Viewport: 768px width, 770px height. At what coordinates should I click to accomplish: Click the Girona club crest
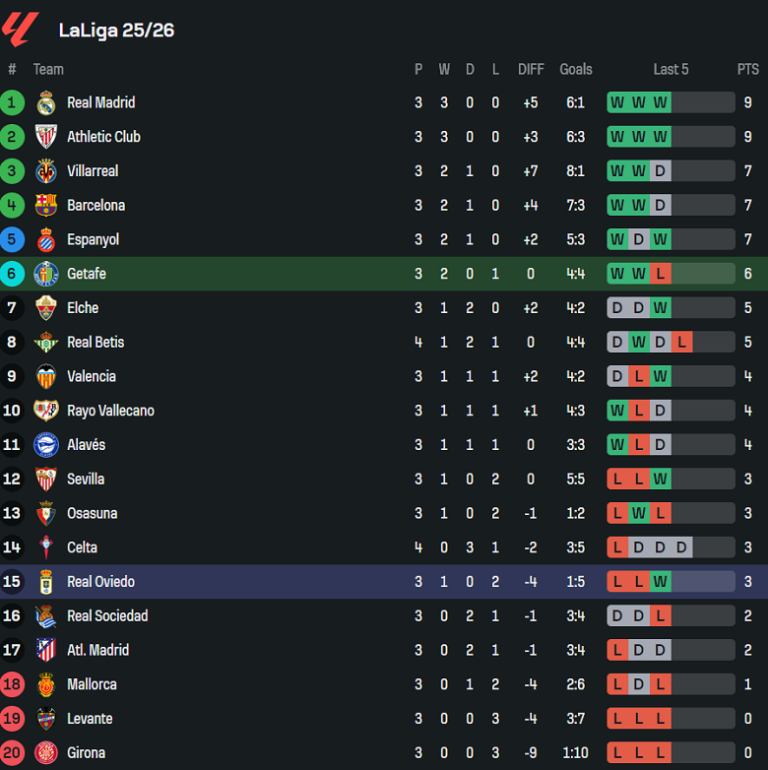pos(45,753)
